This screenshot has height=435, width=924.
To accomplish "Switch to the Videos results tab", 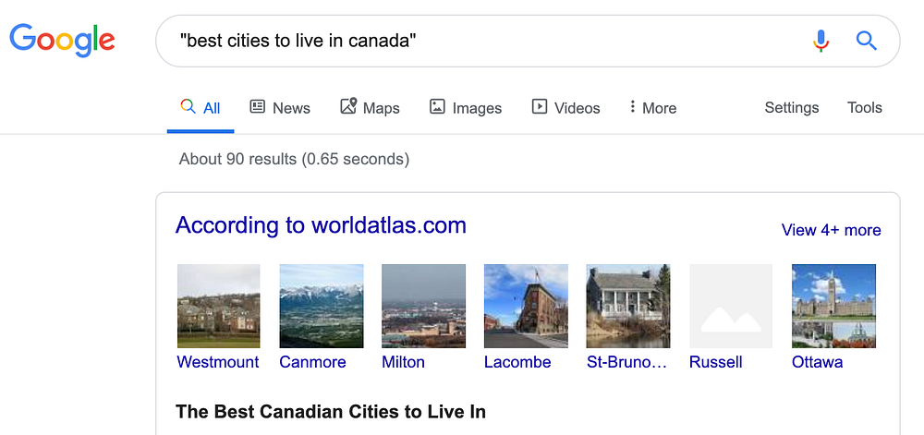I will pyautogui.click(x=577, y=108).
